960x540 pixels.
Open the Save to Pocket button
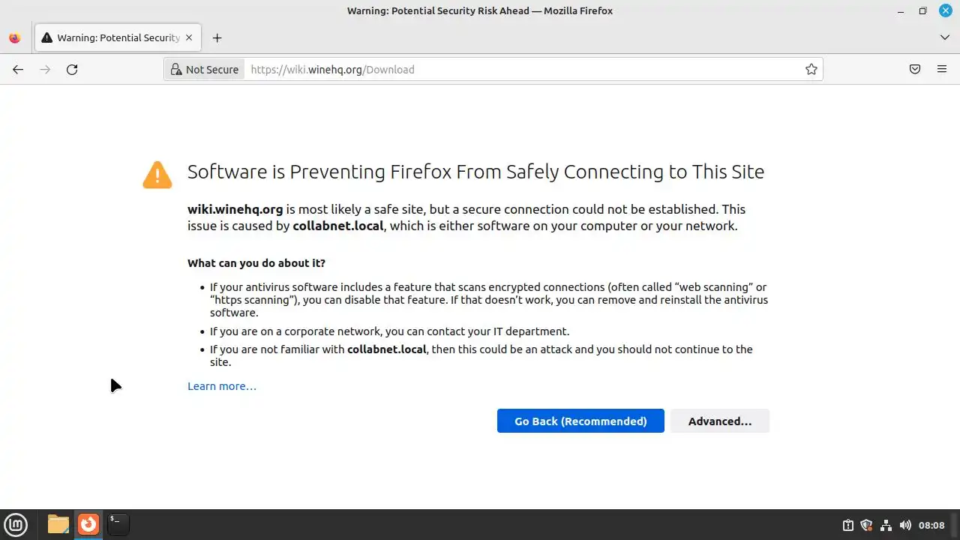[915, 70]
